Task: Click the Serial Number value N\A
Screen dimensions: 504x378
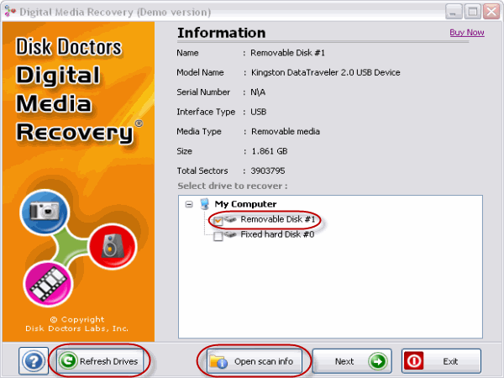Action: pyautogui.click(x=258, y=92)
